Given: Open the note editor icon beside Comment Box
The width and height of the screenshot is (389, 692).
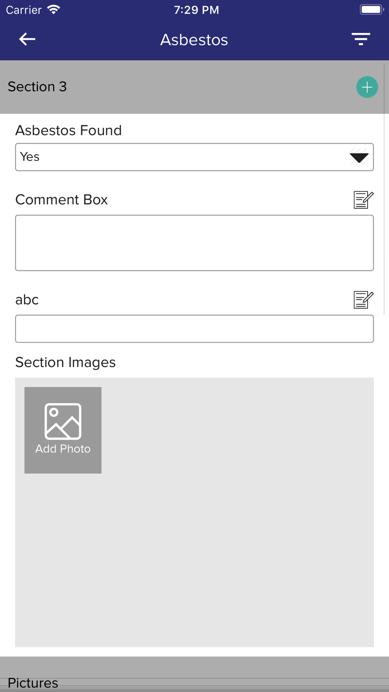Looking at the screenshot, I should click(363, 200).
